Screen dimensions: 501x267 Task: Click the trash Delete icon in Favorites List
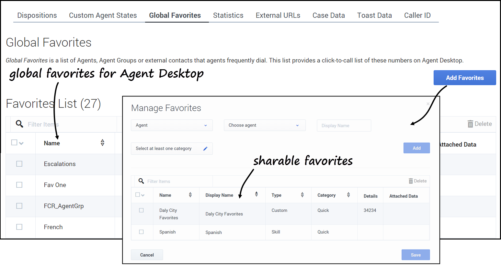pos(470,124)
